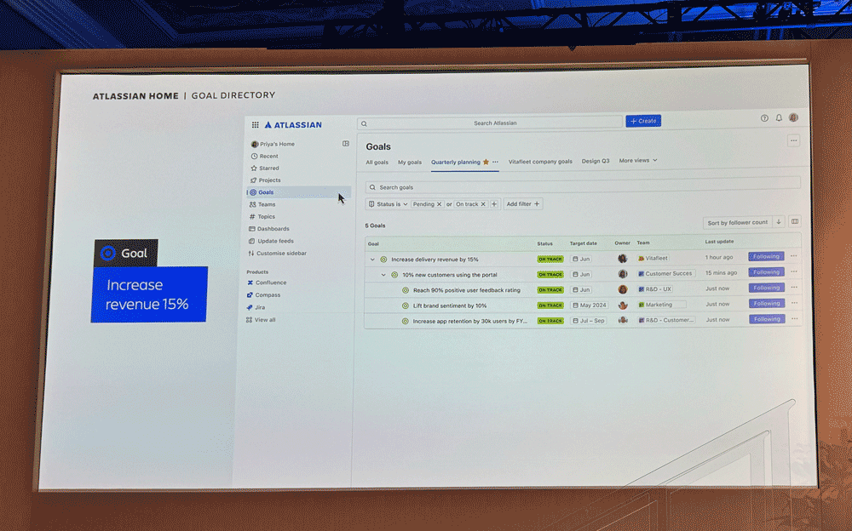852x531 pixels.
Task: Click owner avatar of Lift brand sentiment
Action: [623, 305]
